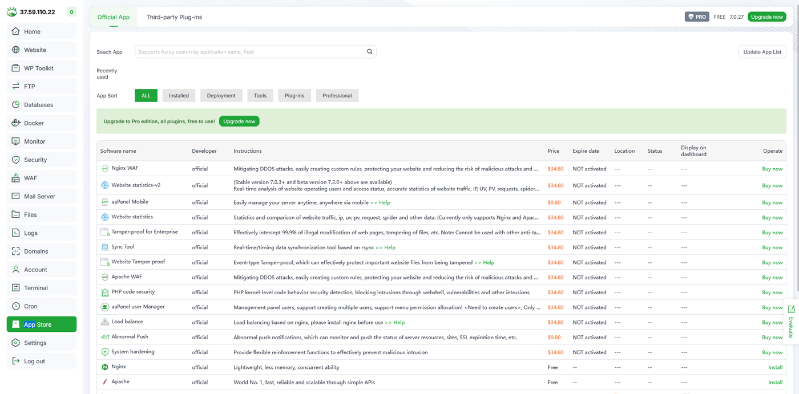
Task: Click Update App List button
Action: pos(762,52)
